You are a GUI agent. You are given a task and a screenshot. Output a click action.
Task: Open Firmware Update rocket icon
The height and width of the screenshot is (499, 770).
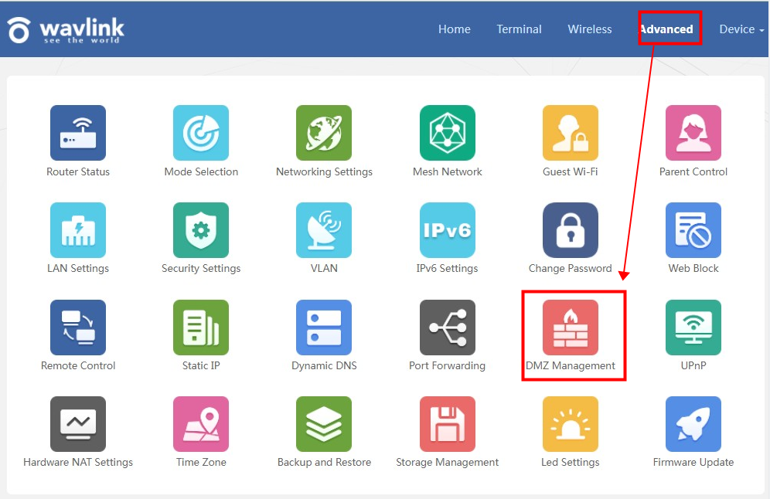(x=693, y=424)
